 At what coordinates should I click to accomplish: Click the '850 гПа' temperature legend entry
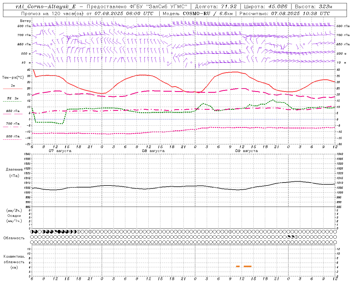point(13,111)
